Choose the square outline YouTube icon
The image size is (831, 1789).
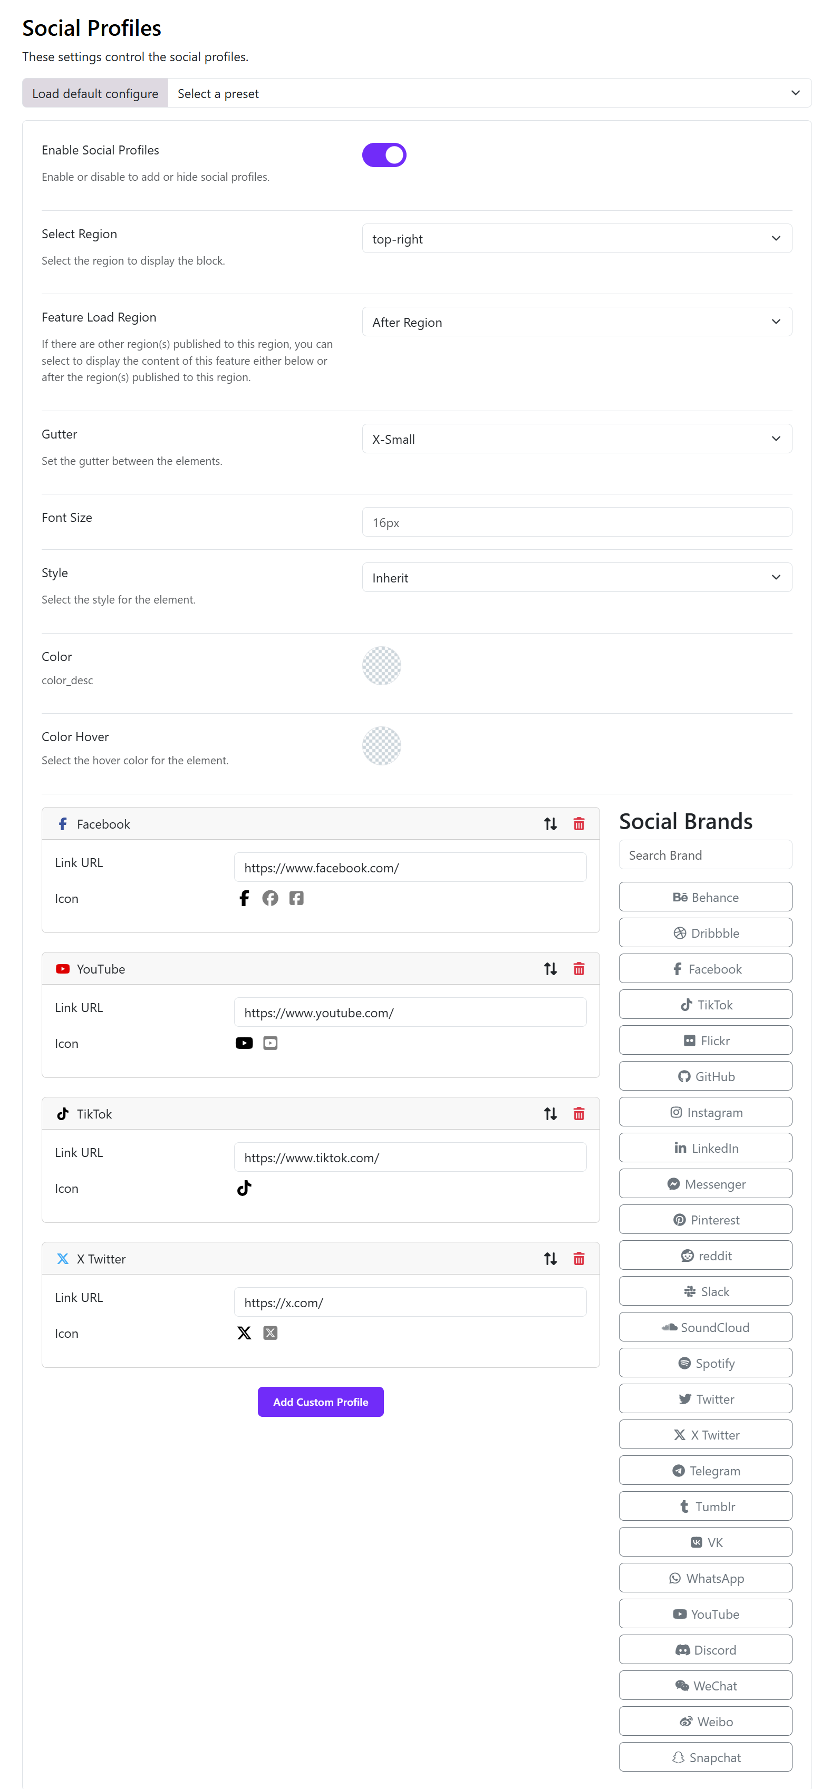click(x=270, y=1043)
